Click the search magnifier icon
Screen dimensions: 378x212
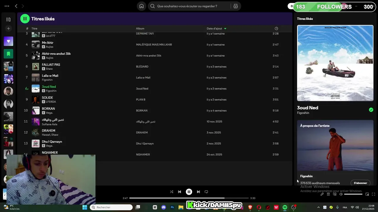[152, 6]
